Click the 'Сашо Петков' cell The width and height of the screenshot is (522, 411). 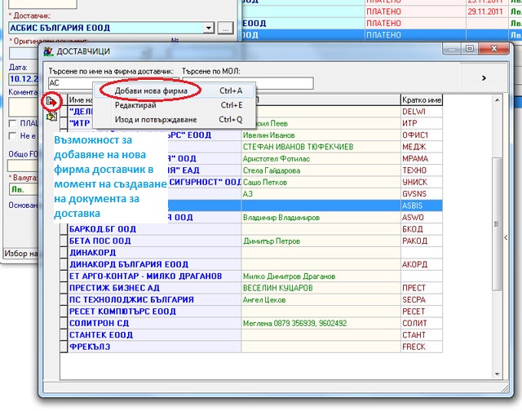tap(321, 182)
